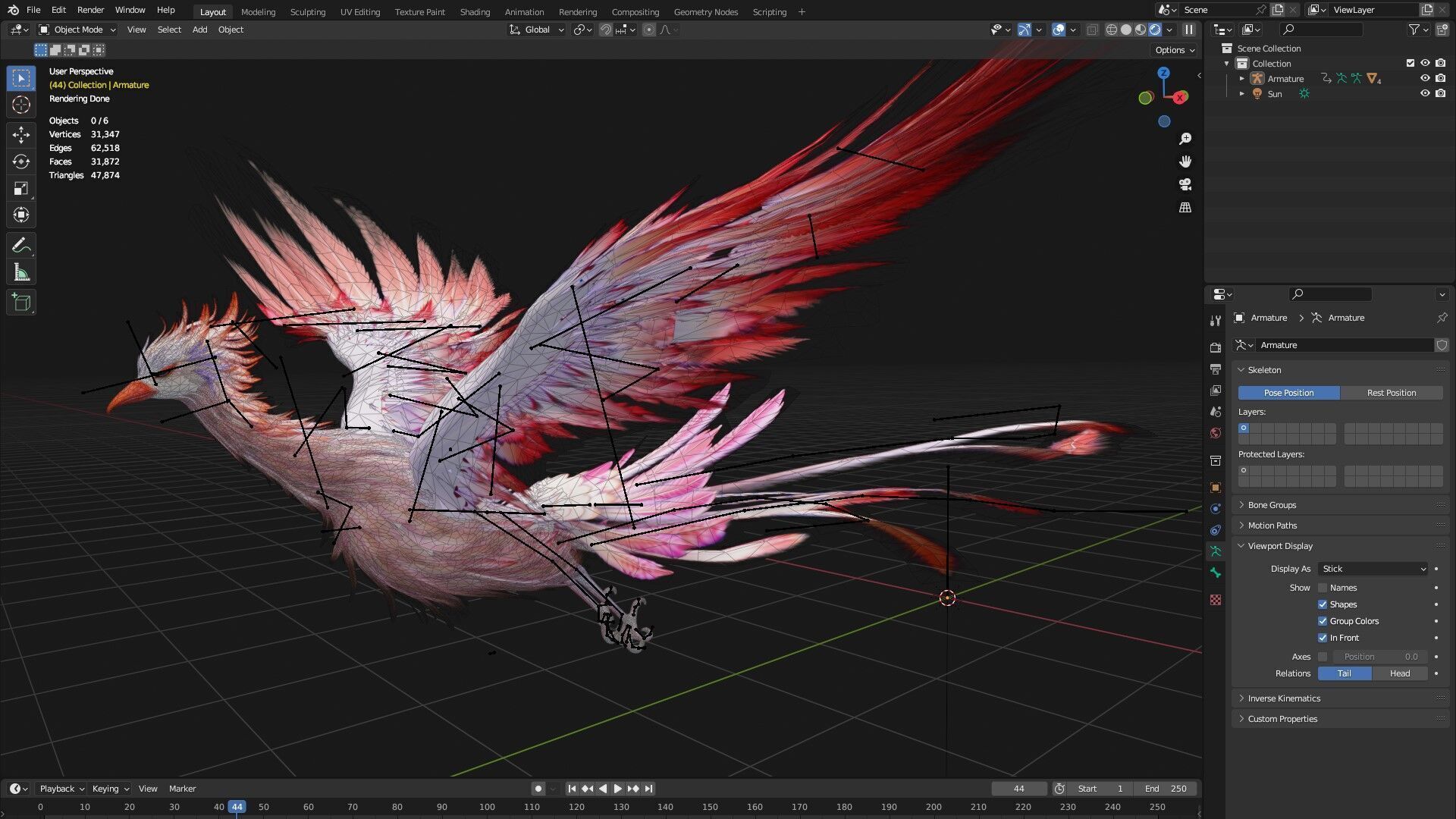Select the Add Cube tool
The width and height of the screenshot is (1456, 819).
pyautogui.click(x=21, y=303)
